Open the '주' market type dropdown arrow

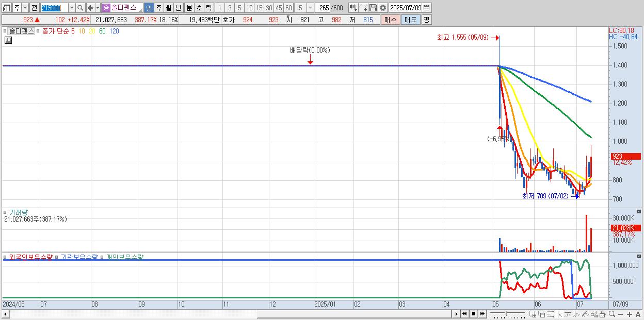click(25, 8)
